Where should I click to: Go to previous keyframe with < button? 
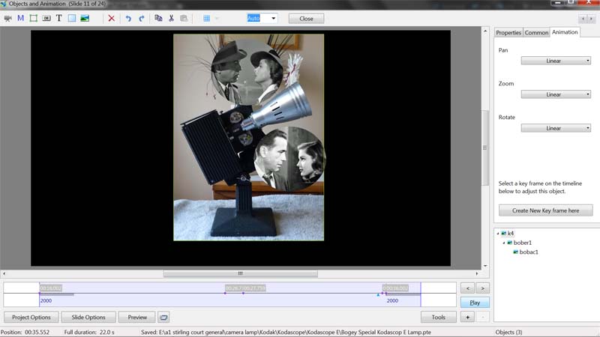pyautogui.click(x=467, y=288)
